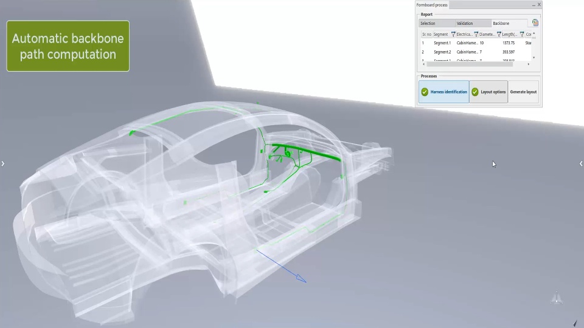This screenshot has height=328, width=584.
Task: Click the length value 1373.75
Action: [509, 43]
